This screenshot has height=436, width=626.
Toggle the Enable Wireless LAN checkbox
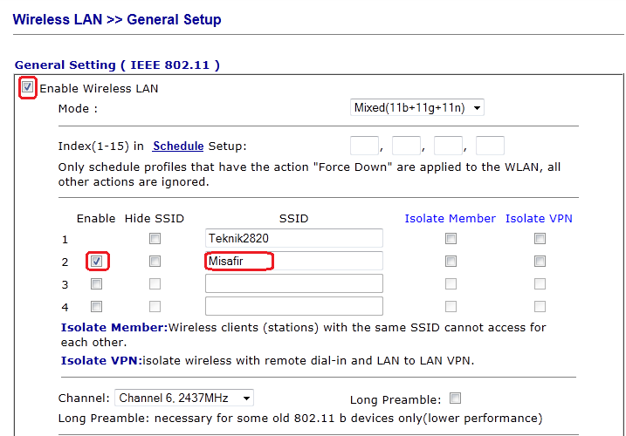(28, 88)
